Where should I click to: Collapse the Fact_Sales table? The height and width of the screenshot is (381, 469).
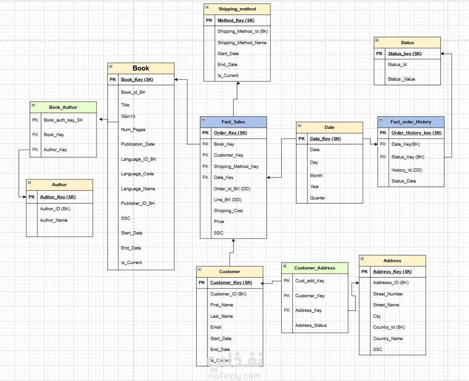point(204,120)
